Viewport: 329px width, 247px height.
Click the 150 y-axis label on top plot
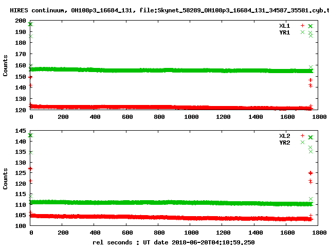21,77
